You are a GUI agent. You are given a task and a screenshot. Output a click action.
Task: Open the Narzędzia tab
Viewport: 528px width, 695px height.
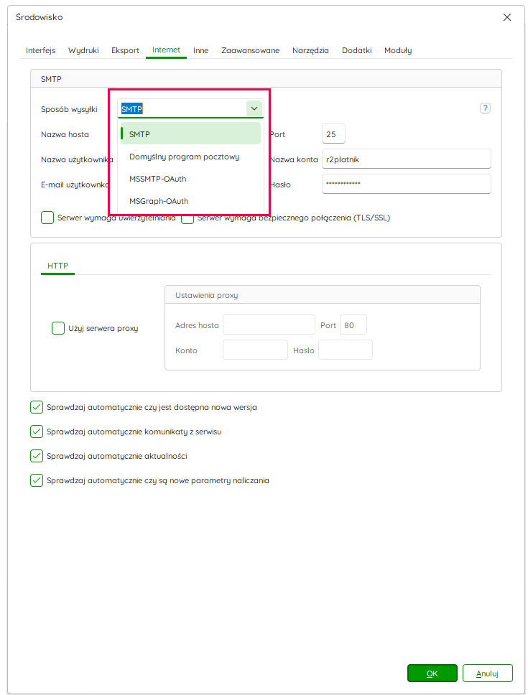(310, 50)
